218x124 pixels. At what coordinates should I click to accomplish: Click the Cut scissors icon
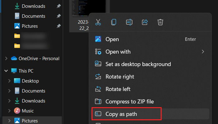click(x=98, y=22)
